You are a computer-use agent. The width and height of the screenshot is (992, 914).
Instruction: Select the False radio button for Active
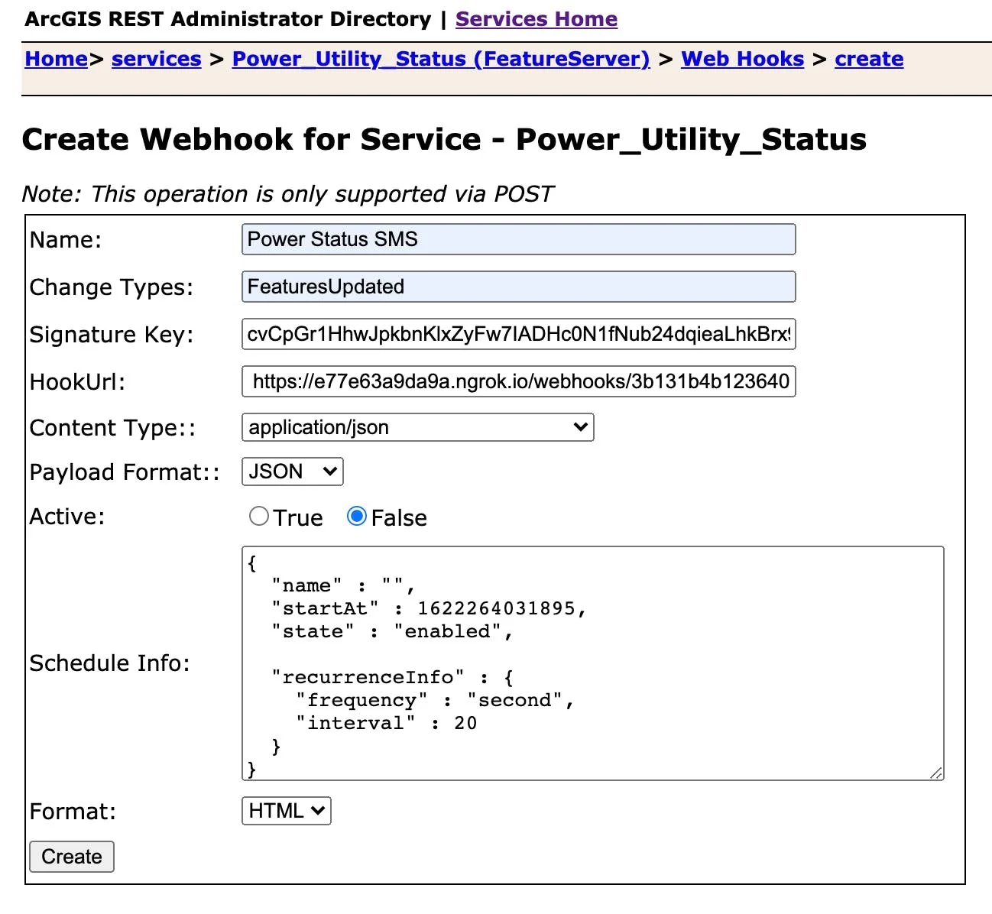click(356, 517)
